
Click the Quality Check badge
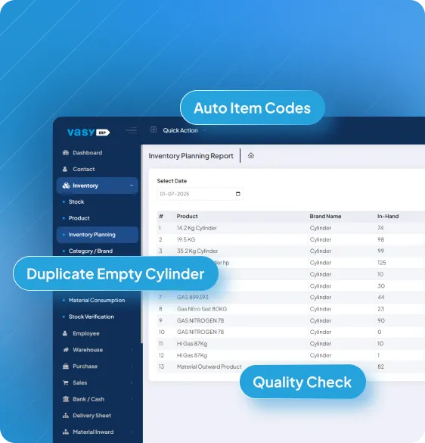pos(302,382)
